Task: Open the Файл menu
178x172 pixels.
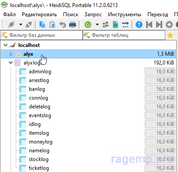Action: pyautogui.click(x=9, y=14)
